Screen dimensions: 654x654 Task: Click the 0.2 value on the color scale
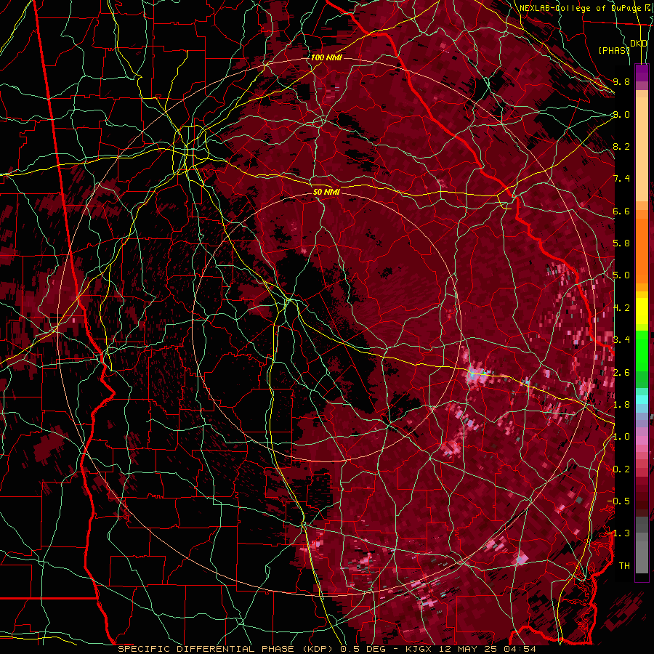pos(621,469)
